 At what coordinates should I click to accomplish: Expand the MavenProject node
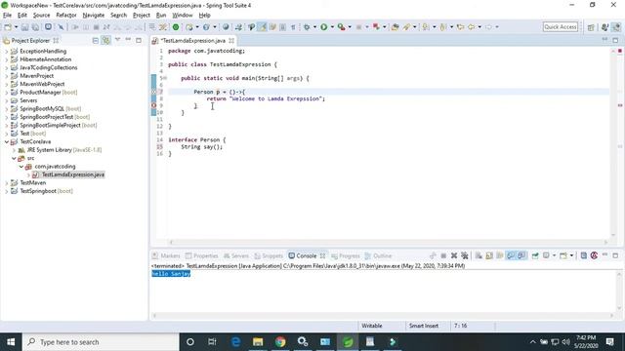coord(7,76)
